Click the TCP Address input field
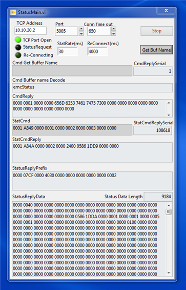The image size is (186, 290). [30, 30]
